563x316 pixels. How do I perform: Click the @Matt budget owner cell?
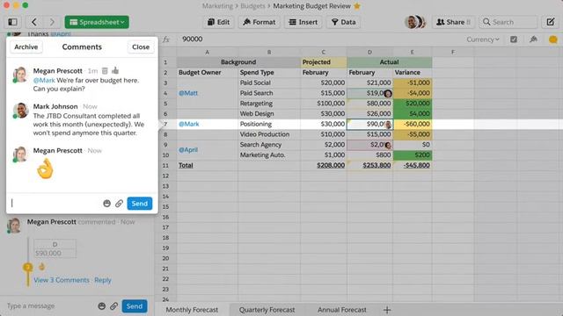click(208, 93)
